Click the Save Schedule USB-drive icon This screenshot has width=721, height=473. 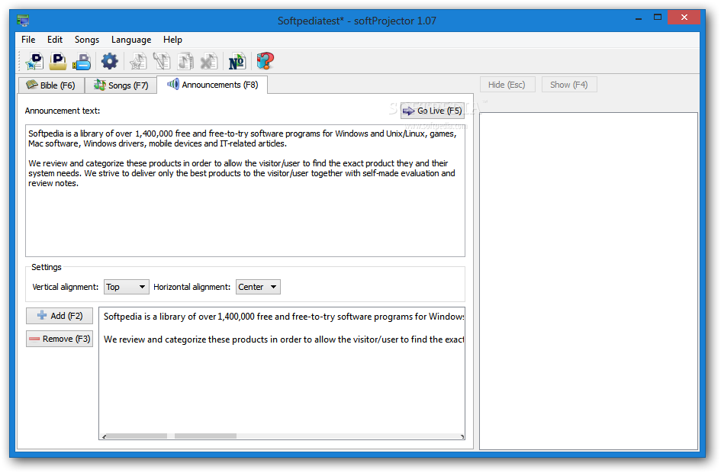pyautogui.click(x=82, y=61)
